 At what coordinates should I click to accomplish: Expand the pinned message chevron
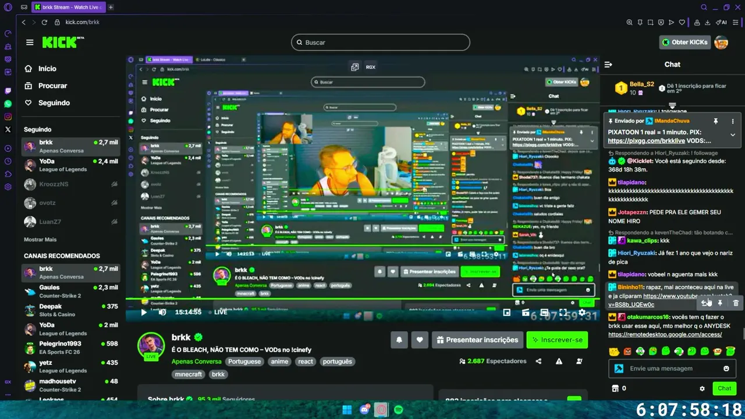coord(733,134)
